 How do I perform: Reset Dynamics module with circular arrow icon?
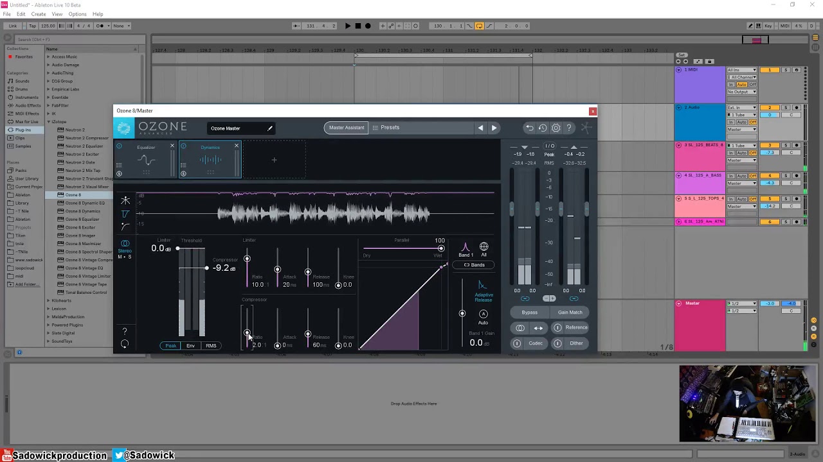(x=125, y=344)
